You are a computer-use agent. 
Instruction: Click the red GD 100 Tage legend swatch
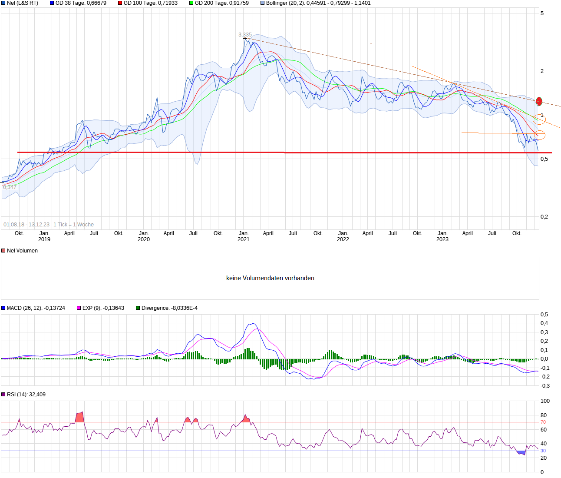(120, 3)
